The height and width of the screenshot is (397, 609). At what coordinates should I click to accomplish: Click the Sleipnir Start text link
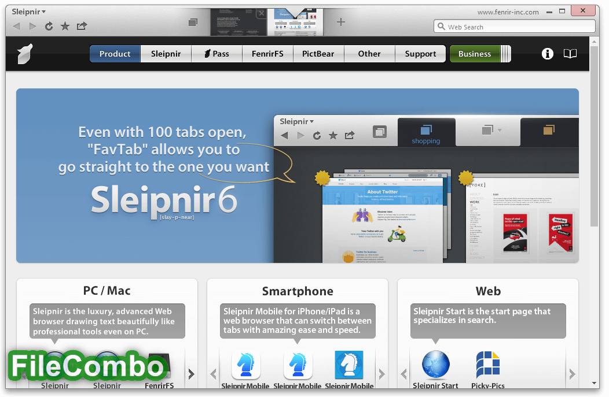tap(435, 385)
